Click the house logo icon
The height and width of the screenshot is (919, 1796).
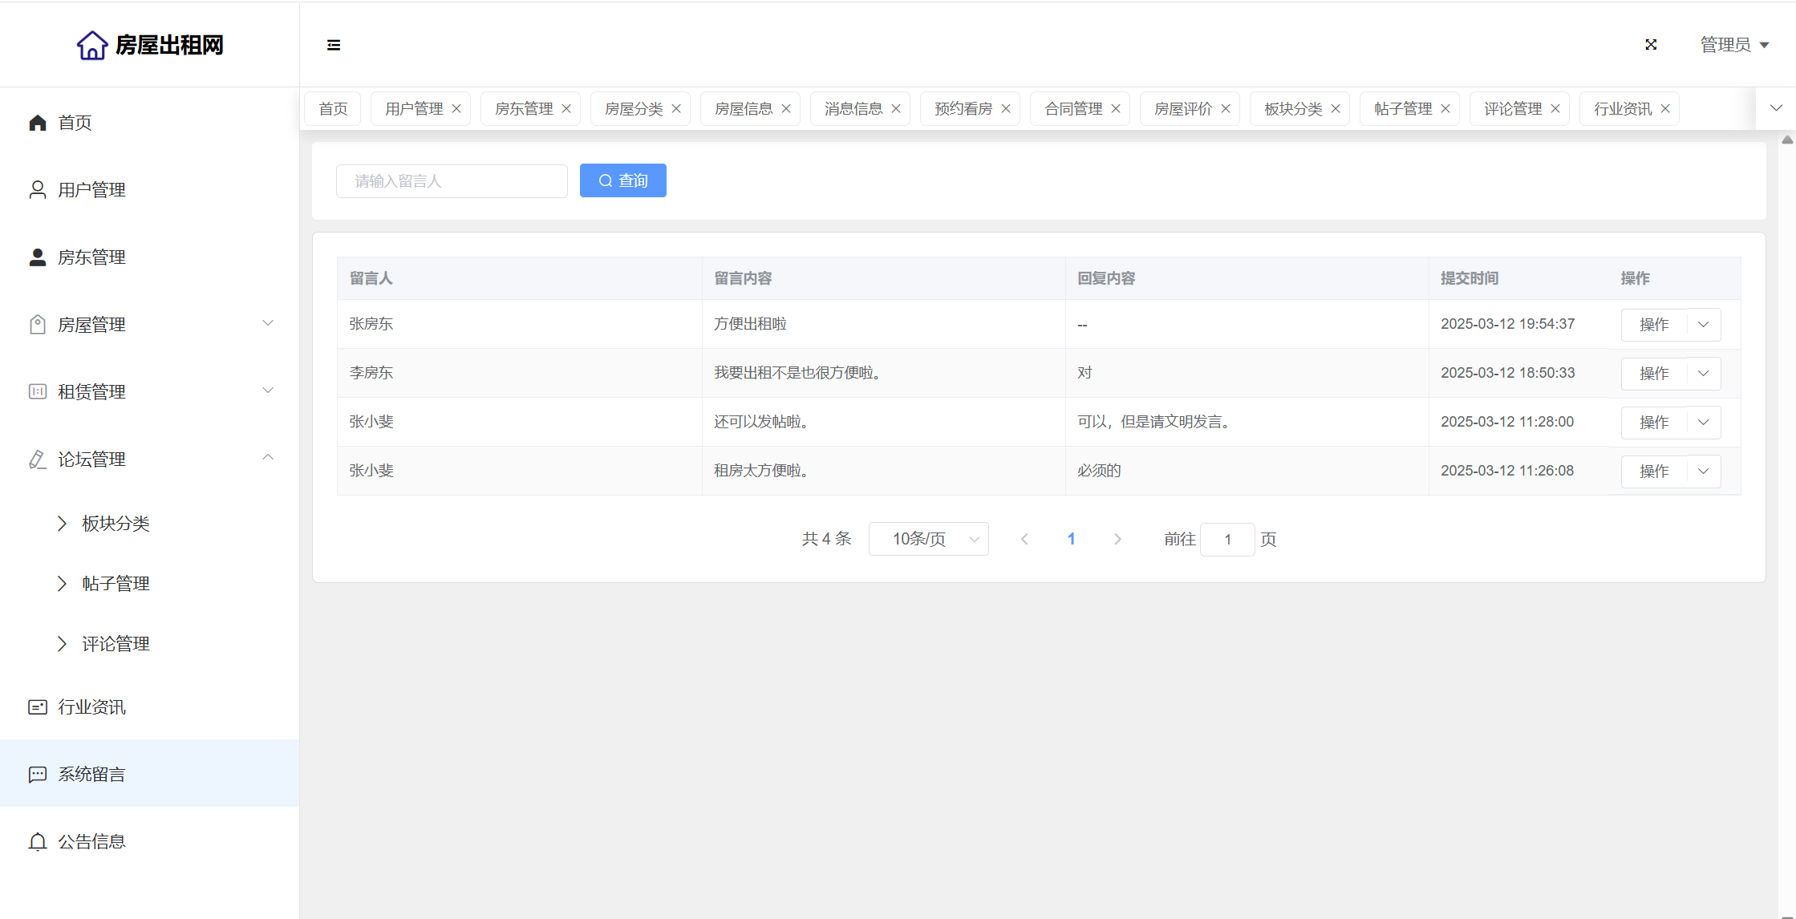coord(91,45)
